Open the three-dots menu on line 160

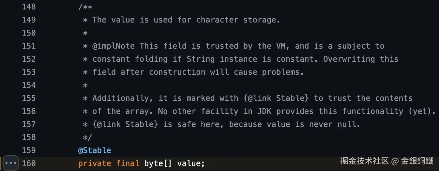pyautogui.click(x=10, y=163)
